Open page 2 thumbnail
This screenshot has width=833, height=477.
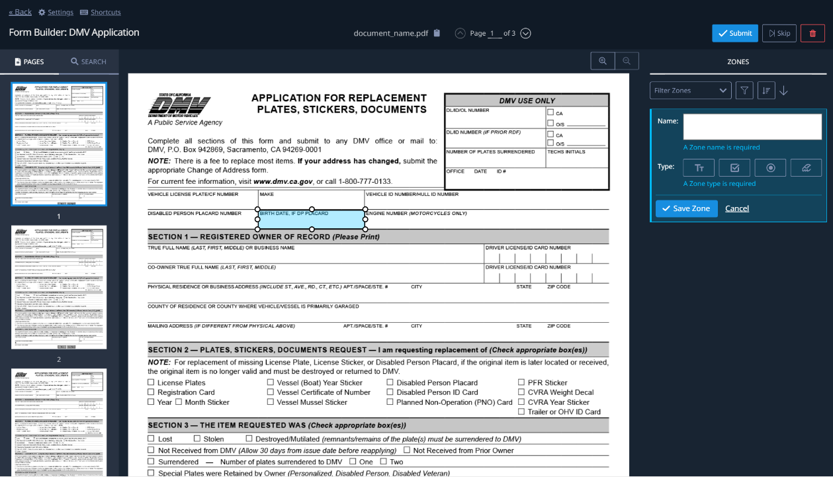click(59, 287)
